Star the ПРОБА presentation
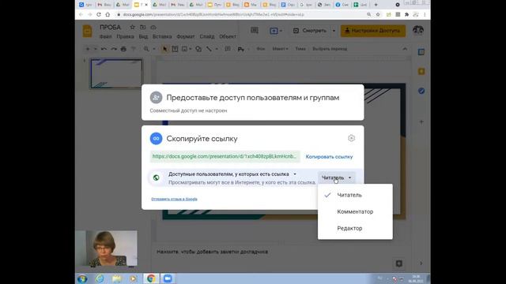 (132, 28)
